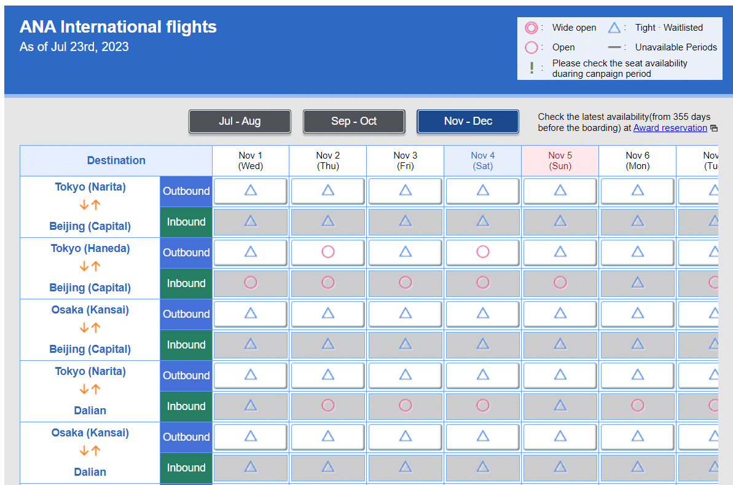This screenshot has height=485, width=733.
Task: Click the Nov 4 (Sat) column header
Action: pyautogui.click(x=483, y=160)
